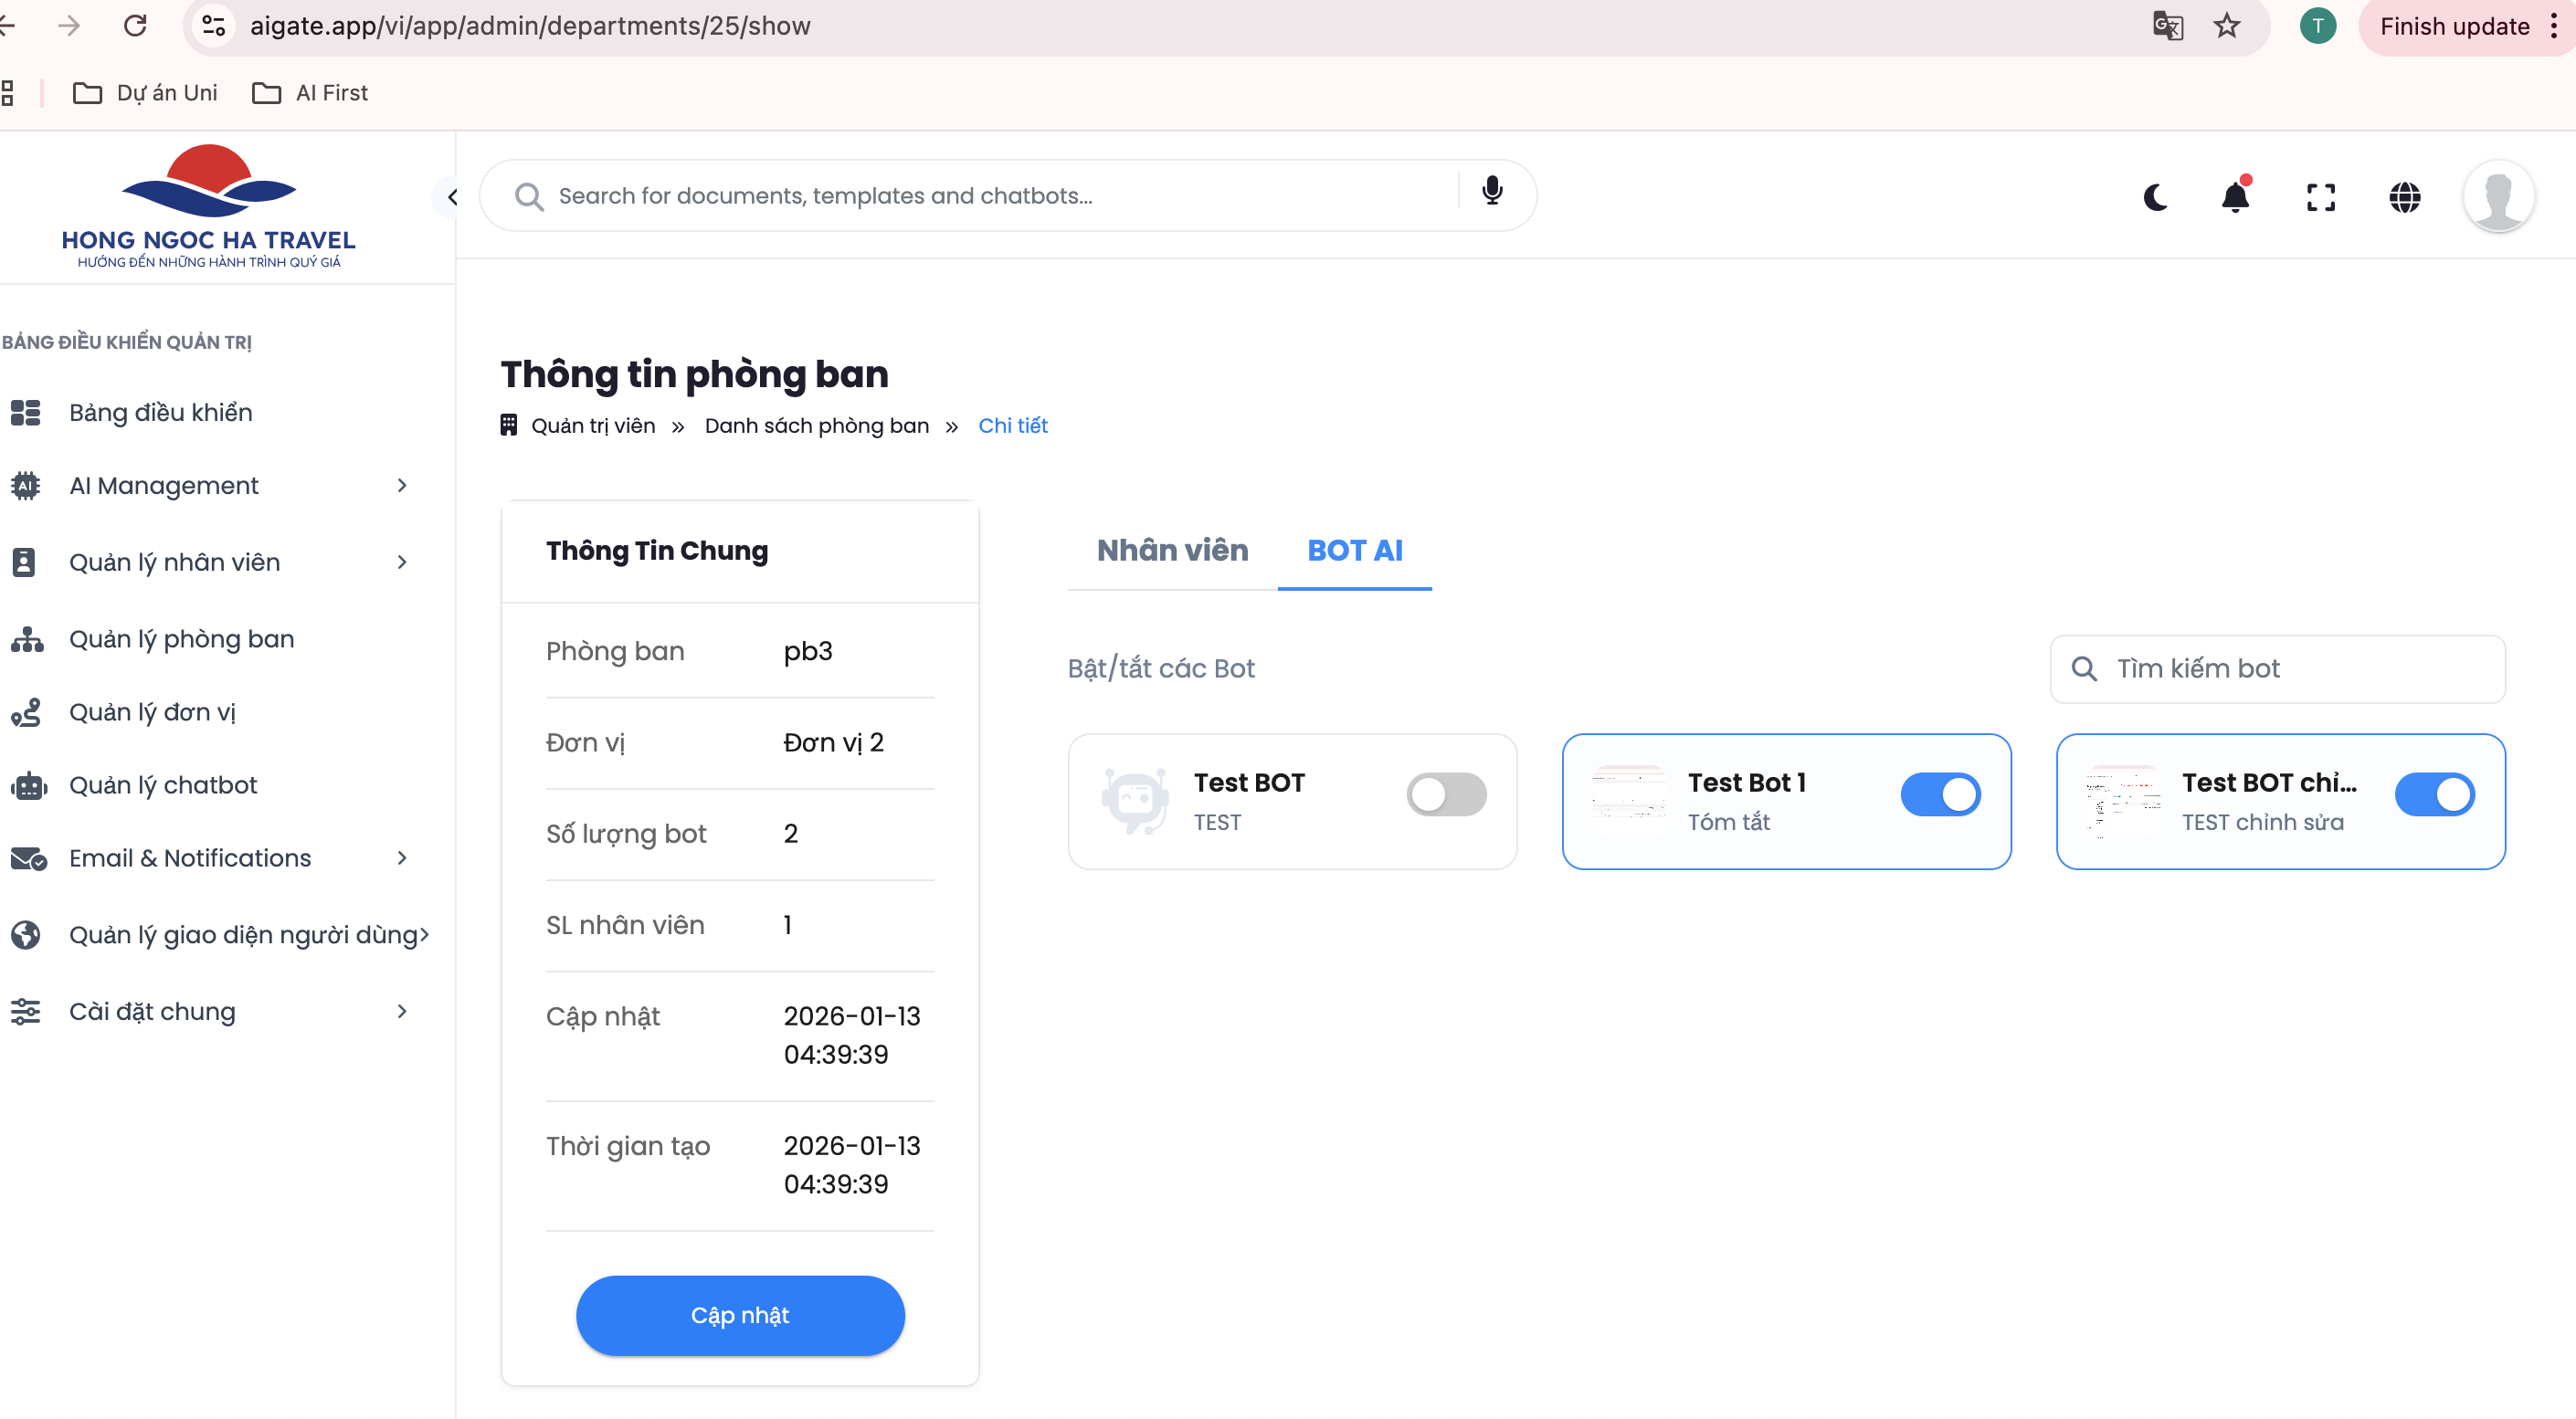Toggle dark mode moon icon
The image size is (2576, 1419).
click(x=2155, y=197)
